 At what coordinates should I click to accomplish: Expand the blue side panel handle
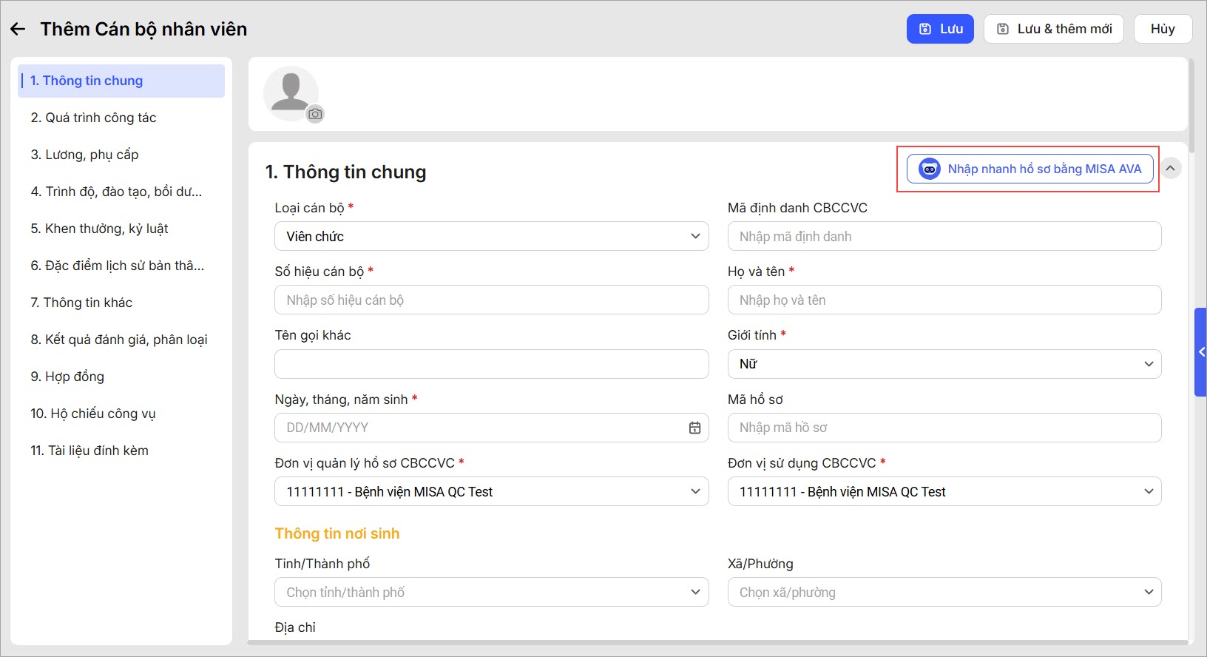tap(1200, 352)
